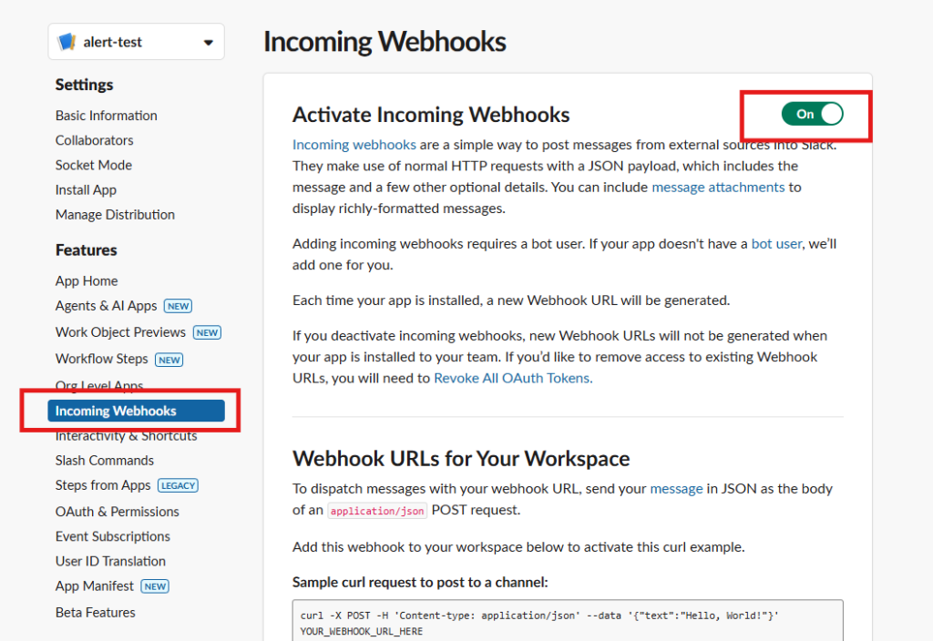Click the alert-test app icon
This screenshot has height=641, width=933.
67,42
